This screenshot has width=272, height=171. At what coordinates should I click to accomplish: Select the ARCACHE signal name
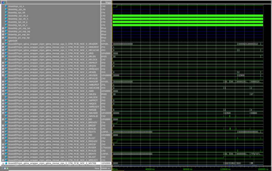pyautogui.click(x=53, y=50)
